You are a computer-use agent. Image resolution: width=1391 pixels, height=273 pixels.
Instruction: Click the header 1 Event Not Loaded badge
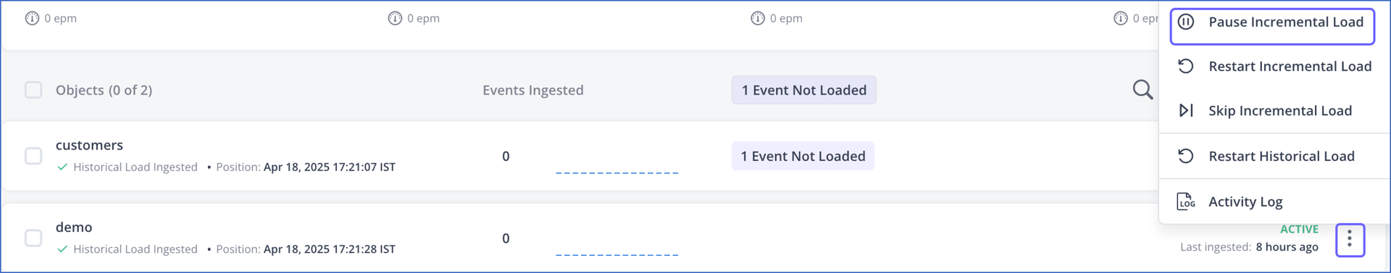coord(804,90)
